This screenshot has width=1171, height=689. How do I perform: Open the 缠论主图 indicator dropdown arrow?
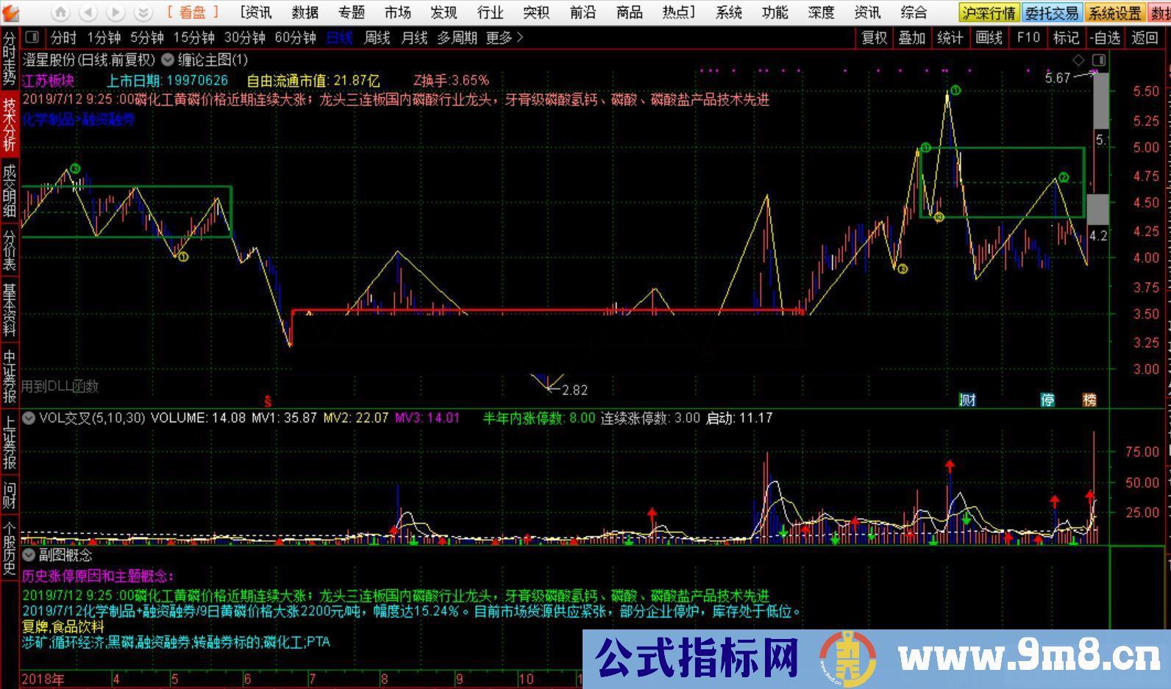click(x=168, y=60)
